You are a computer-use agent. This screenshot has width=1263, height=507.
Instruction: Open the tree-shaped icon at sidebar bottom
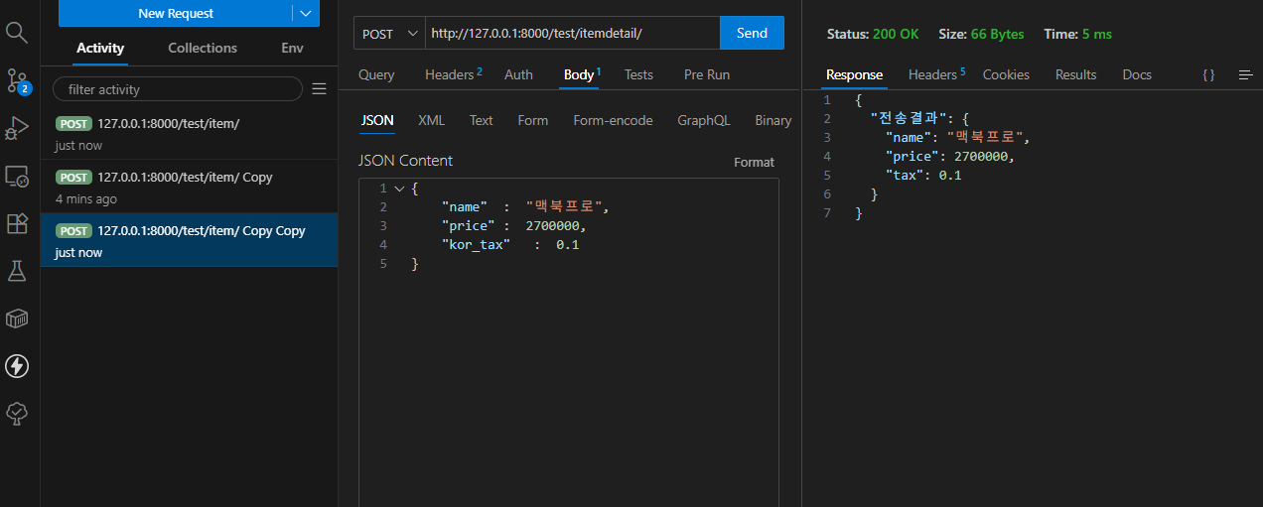(17, 414)
